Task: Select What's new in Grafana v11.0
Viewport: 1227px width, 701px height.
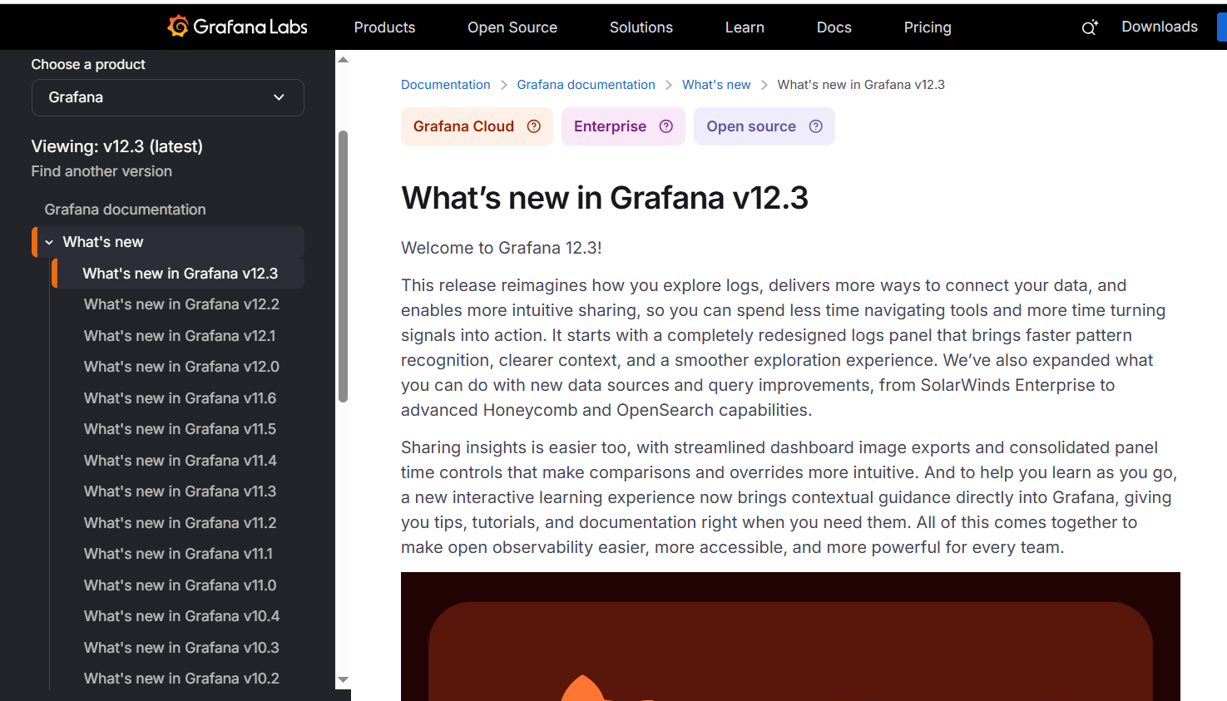Action: (x=180, y=585)
